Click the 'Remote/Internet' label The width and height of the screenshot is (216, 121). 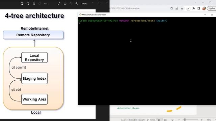pyautogui.click(x=34, y=28)
